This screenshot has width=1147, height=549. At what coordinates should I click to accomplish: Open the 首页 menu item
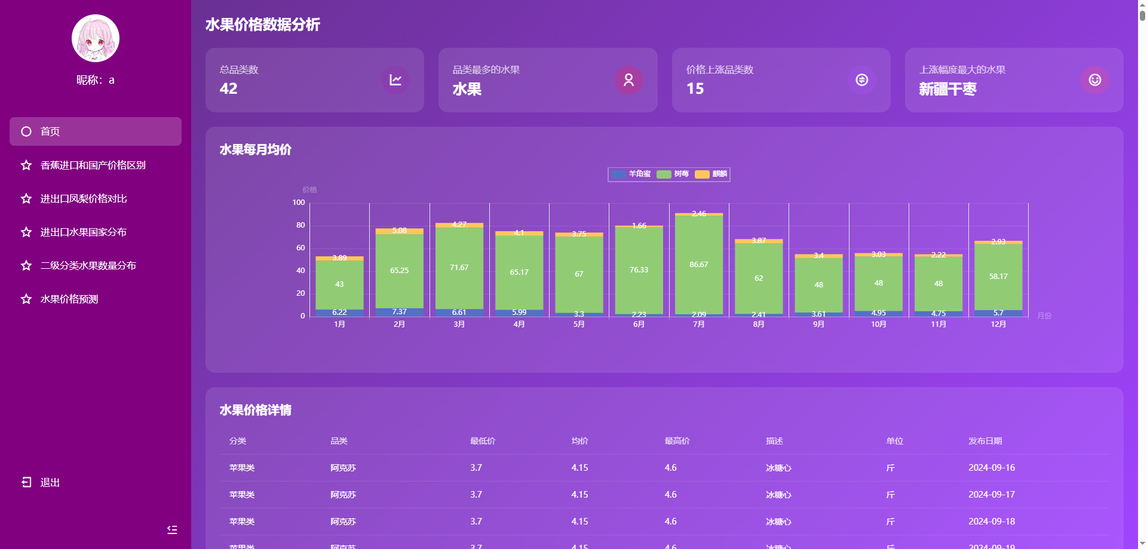coord(96,131)
